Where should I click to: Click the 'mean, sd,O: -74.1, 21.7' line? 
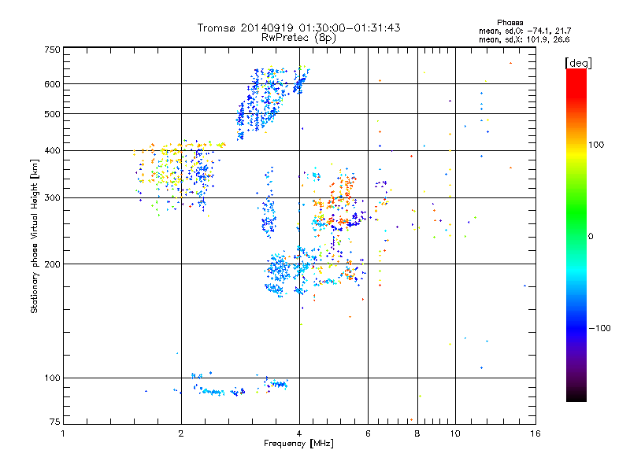click(524, 31)
